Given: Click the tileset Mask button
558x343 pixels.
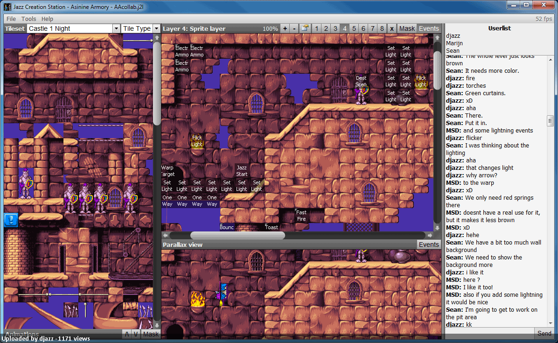Looking at the screenshot, I should pyautogui.click(x=151, y=334).
